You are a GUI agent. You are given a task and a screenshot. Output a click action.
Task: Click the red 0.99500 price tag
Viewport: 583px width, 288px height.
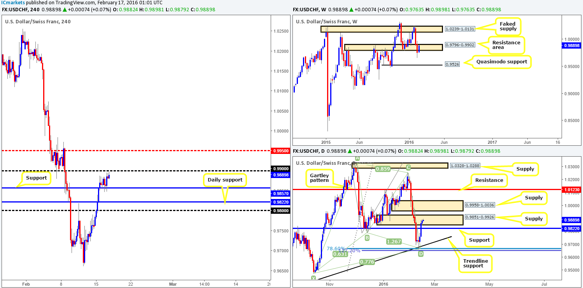pos(280,150)
